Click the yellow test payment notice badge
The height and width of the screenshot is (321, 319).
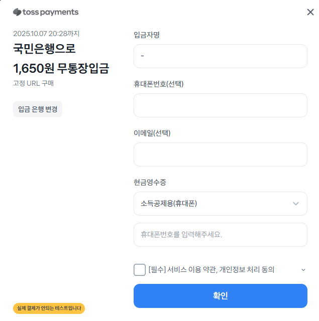(49, 308)
